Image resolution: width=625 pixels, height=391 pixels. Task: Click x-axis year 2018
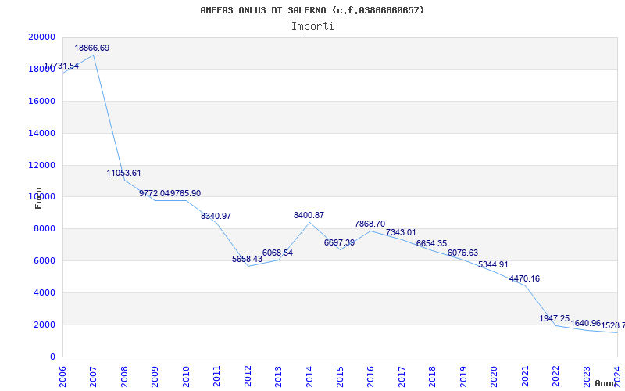pyautogui.click(x=433, y=376)
